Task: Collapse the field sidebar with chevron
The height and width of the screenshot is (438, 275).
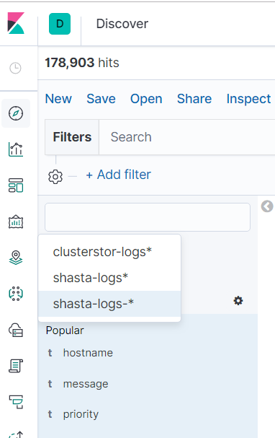Action: click(x=267, y=206)
